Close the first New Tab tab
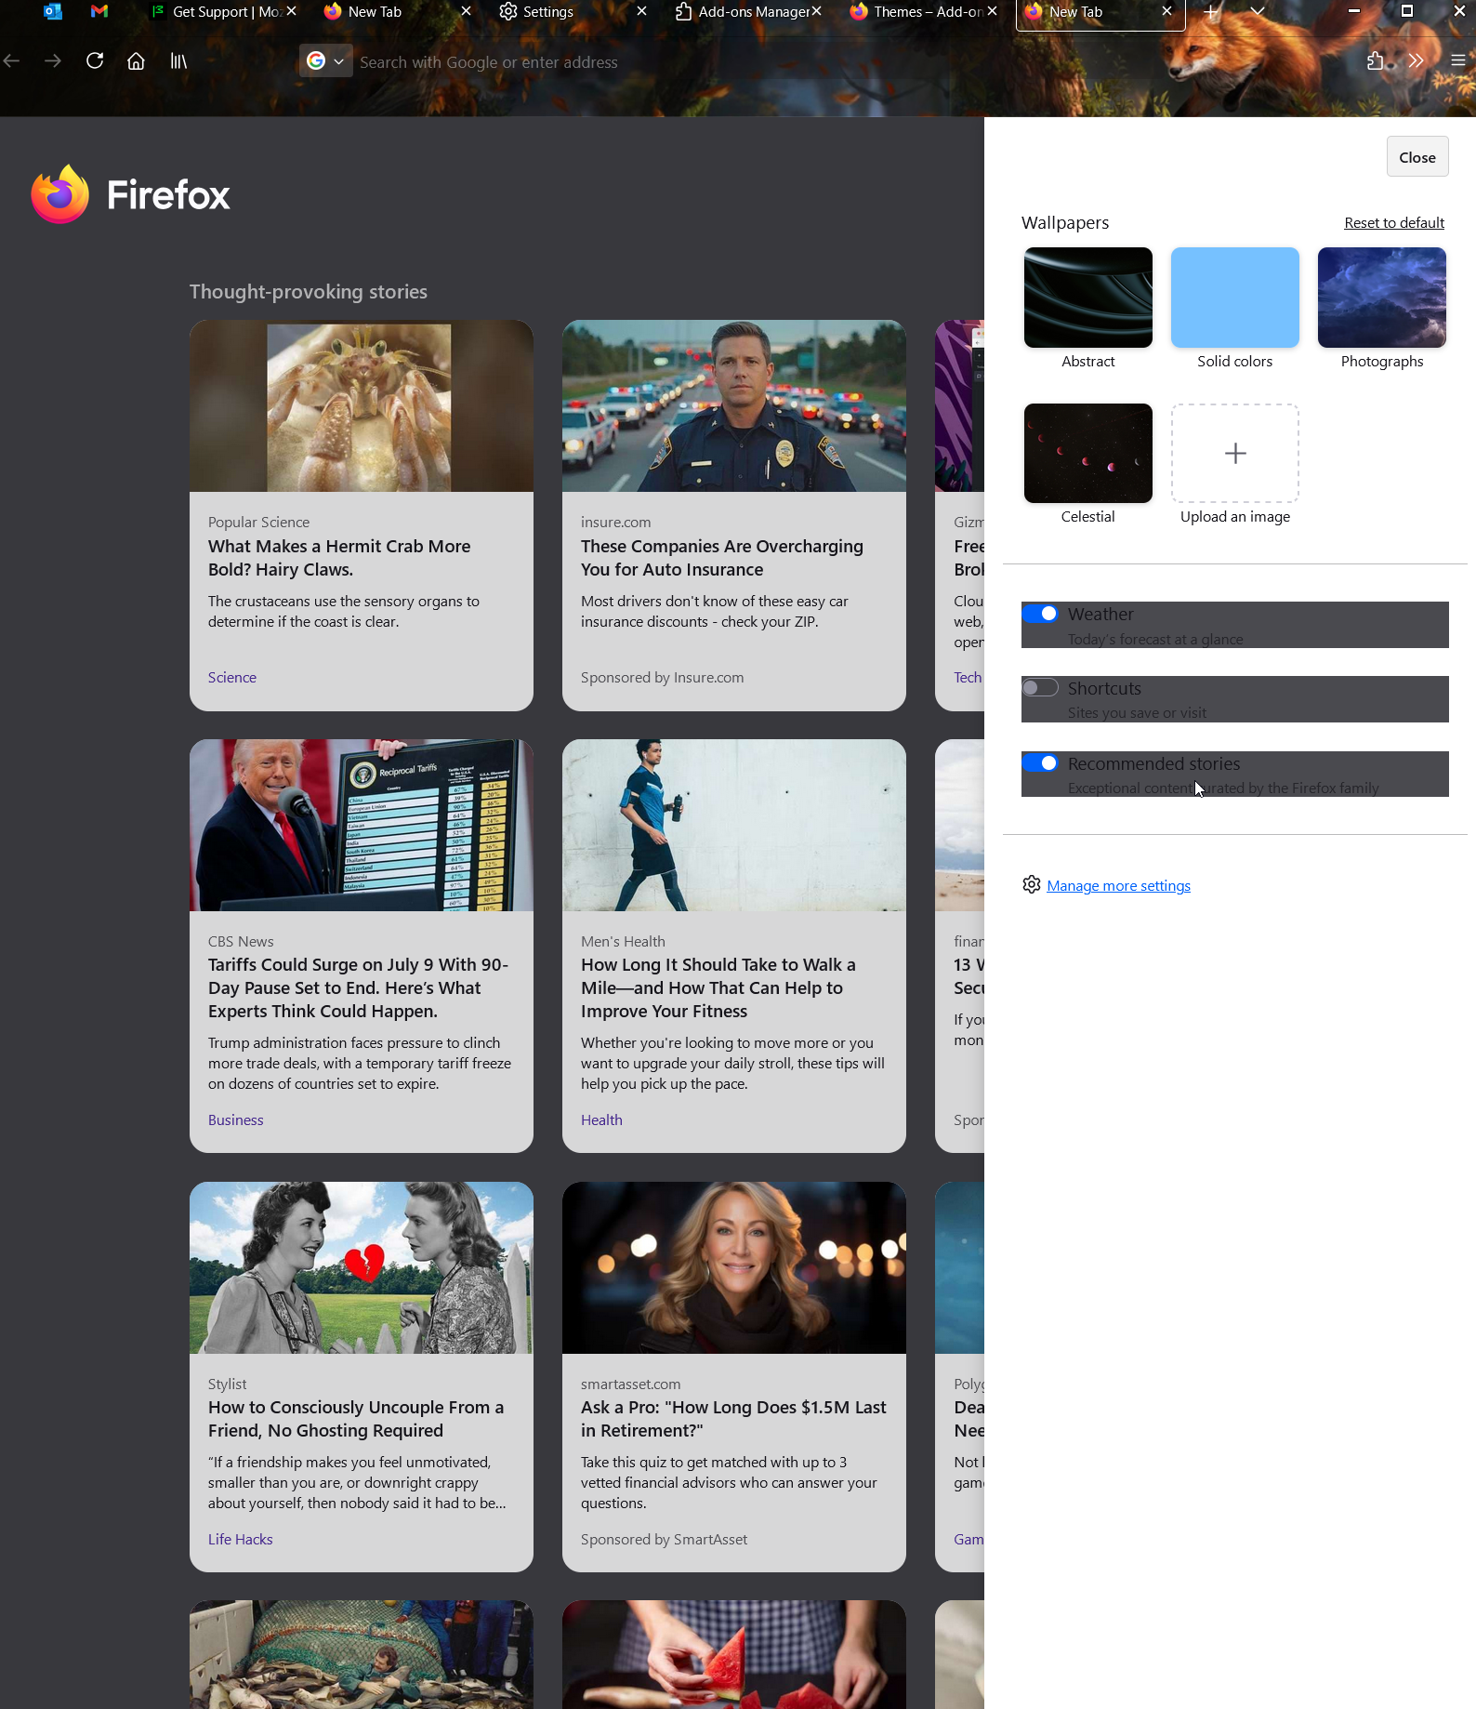 [x=466, y=11]
